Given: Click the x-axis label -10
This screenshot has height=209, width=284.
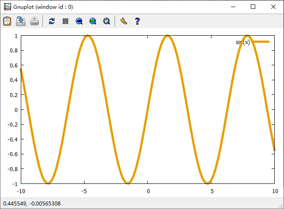Looking at the screenshot, I should (21, 191).
